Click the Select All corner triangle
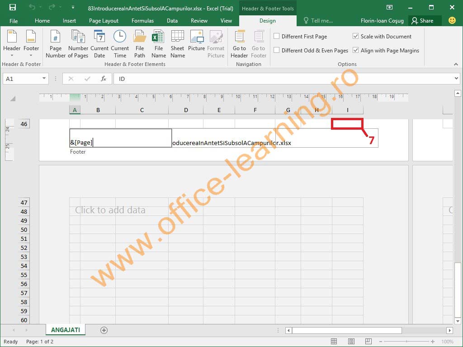The height and width of the screenshot is (347, 463). [x=13, y=98]
